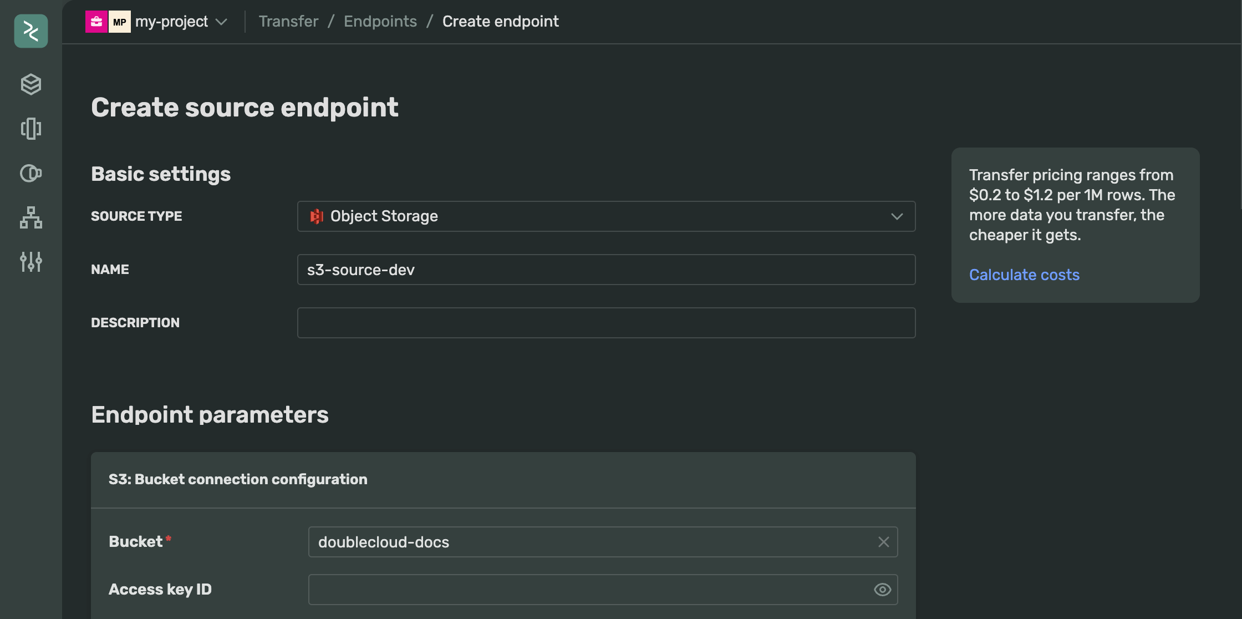Click the Bucket field doublecloud-docs
The width and height of the screenshot is (1242, 619).
(603, 542)
